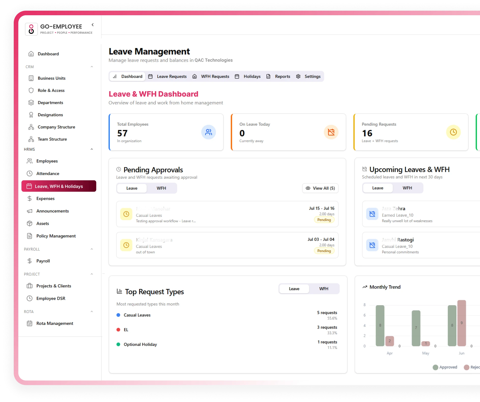Switch to the WFH Requests tab
The width and height of the screenshot is (480, 402).
click(211, 76)
